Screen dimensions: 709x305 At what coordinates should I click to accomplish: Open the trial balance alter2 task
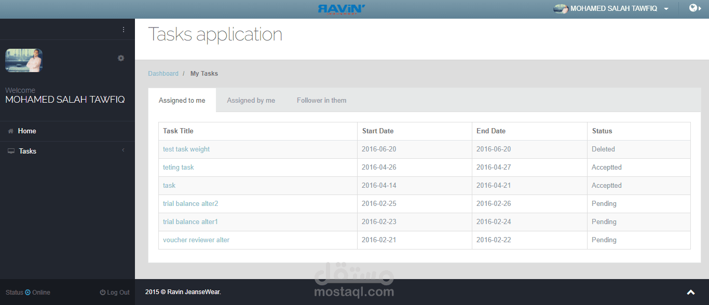[x=190, y=204]
